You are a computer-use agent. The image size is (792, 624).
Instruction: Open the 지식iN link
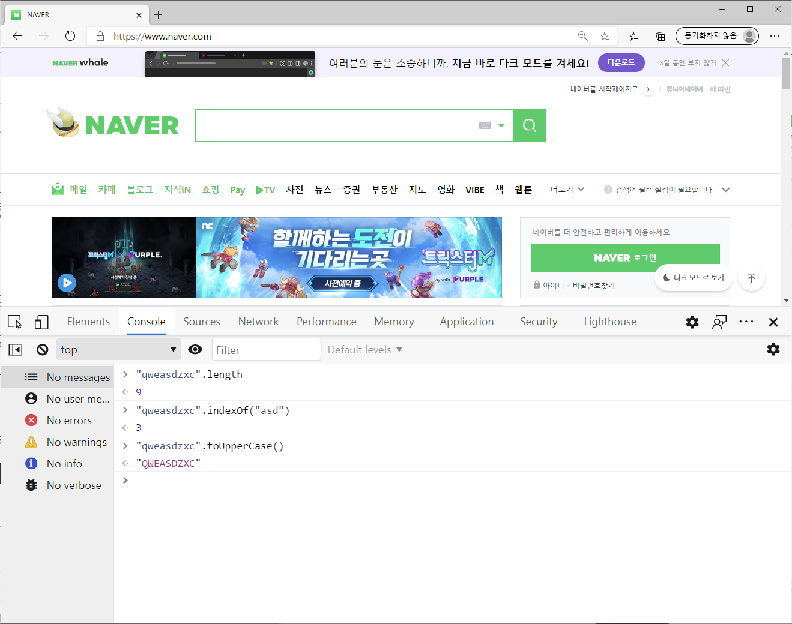tap(178, 190)
